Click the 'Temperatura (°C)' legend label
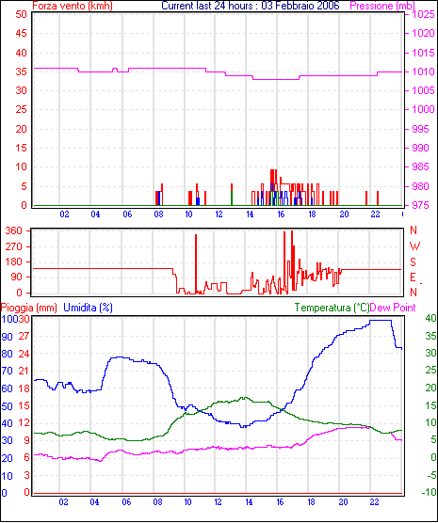 click(x=332, y=308)
